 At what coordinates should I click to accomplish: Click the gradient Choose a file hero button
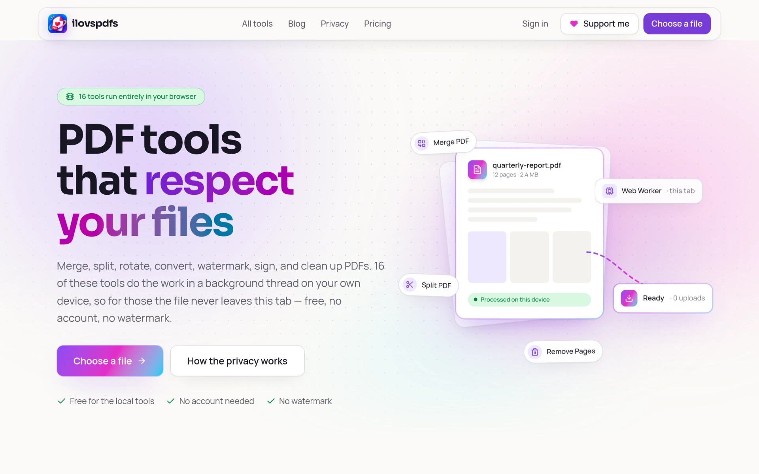pos(110,361)
